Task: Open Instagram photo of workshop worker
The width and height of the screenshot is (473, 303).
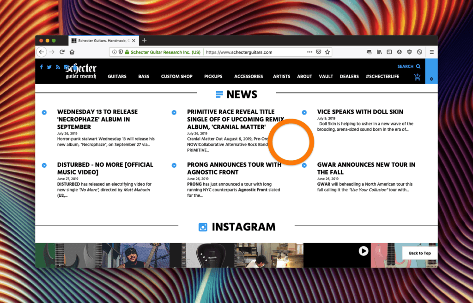Action: 270,255
